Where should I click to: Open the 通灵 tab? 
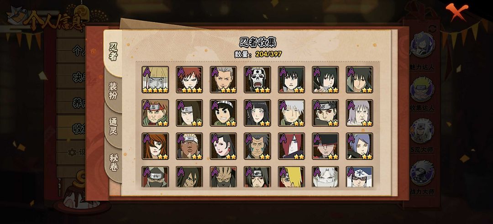(x=114, y=127)
